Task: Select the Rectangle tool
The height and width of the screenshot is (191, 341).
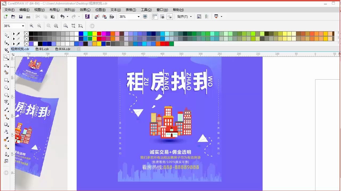Action: tap(6, 80)
